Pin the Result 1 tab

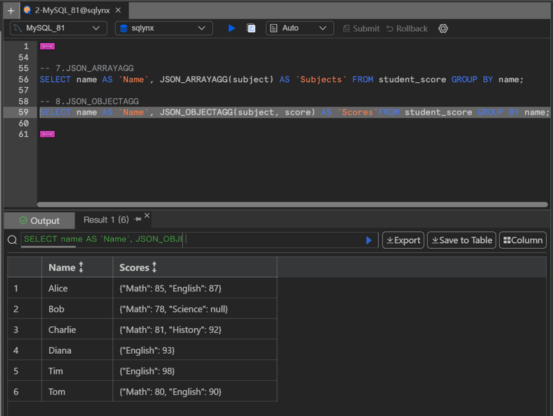point(138,219)
